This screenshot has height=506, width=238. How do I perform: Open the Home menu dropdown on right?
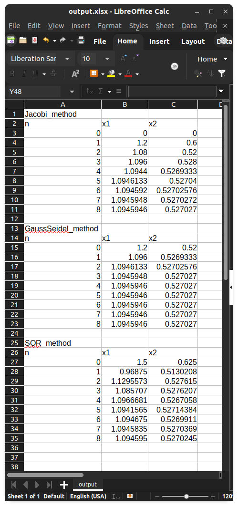click(213, 59)
